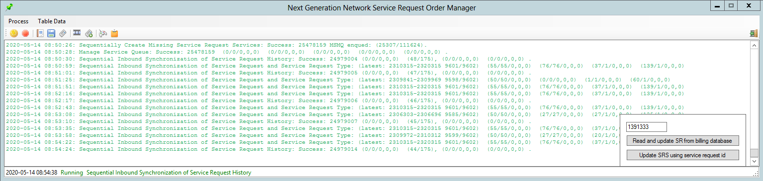This screenshot has width=763, height=181.
Task: Click the ticket with green plus icon
Action: tap(89, 33)
